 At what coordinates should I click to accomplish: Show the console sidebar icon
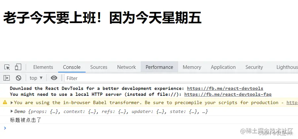click(x=7, y=78)
